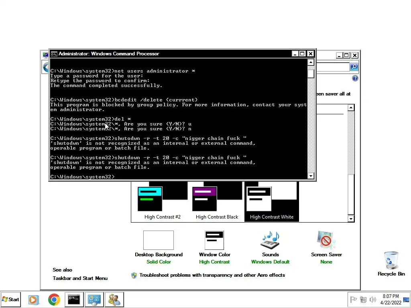Click the High Contrast link under Window Color
411x308 pixels.
214,261
